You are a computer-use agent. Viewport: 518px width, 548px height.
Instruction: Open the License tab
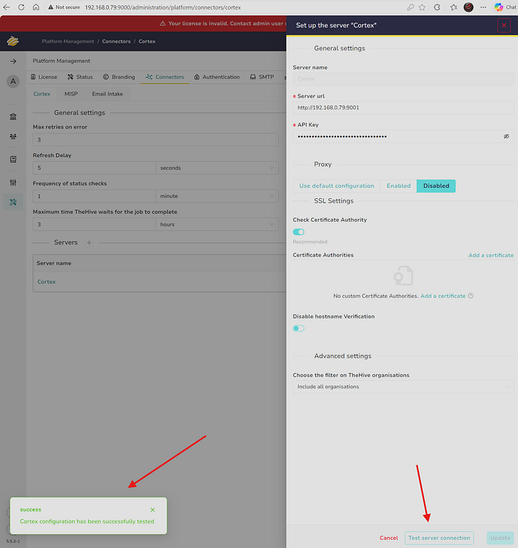44,77
